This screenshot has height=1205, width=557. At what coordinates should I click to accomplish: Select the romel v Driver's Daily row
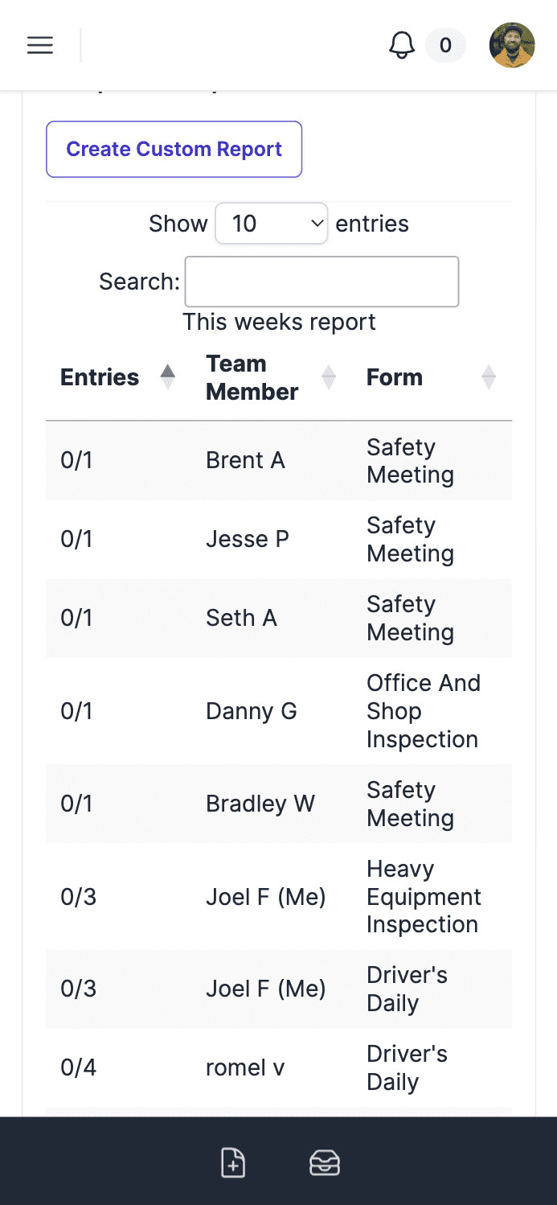[x=279, y=1068]
